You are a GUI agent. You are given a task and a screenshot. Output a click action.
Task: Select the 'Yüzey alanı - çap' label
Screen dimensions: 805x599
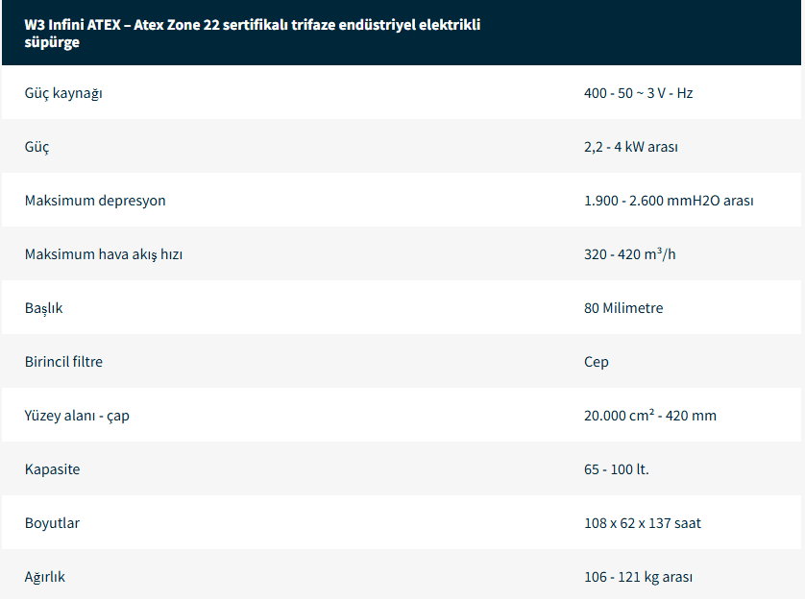(x=76, y=416)
